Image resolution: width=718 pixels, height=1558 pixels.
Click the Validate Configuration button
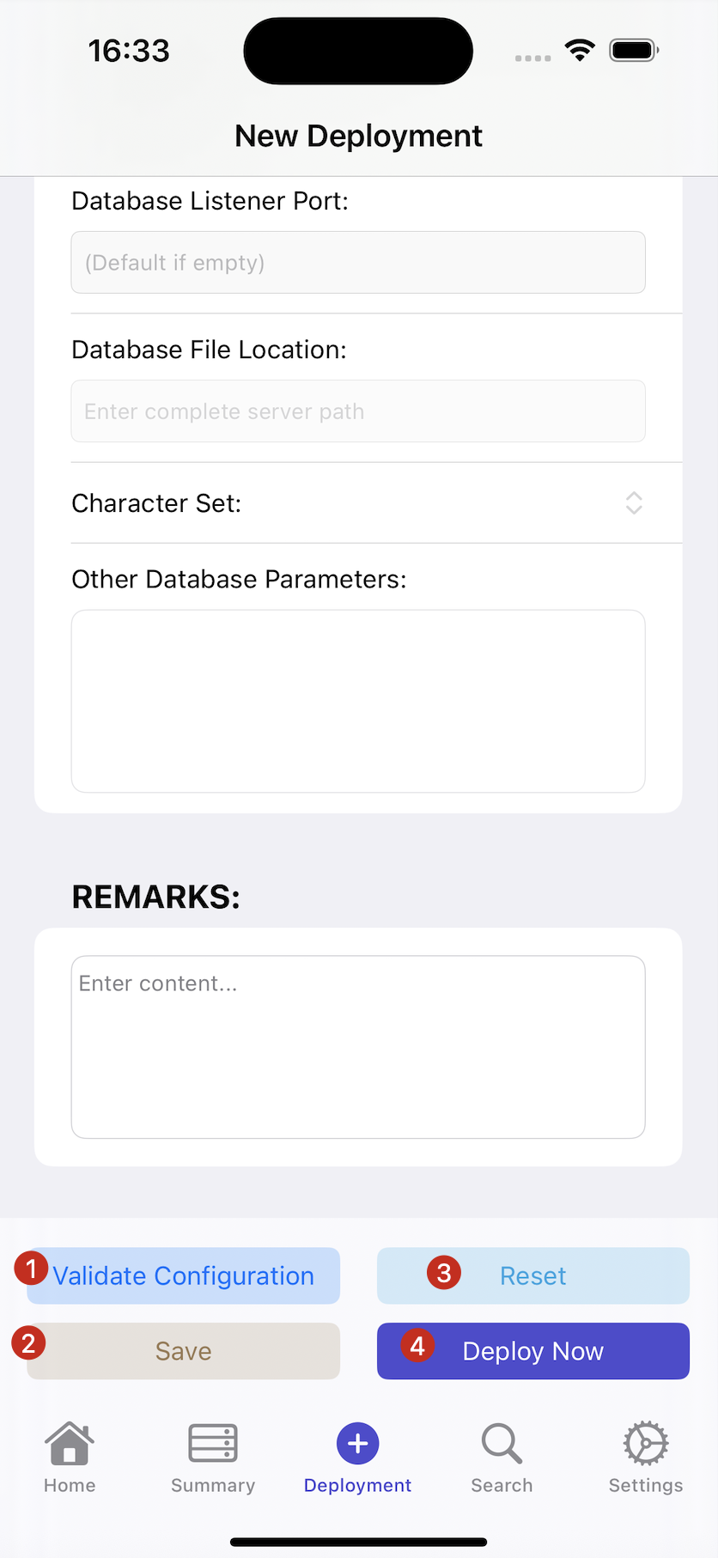[x=184, y=1276]
